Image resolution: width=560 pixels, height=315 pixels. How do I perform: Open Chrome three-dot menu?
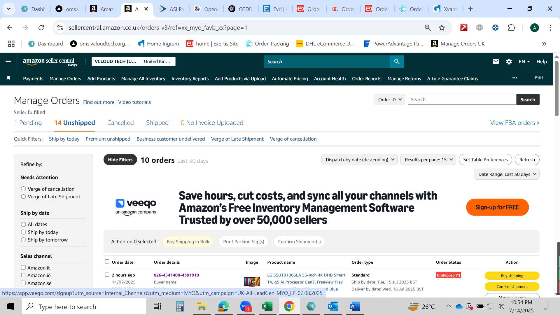(550, 28)
